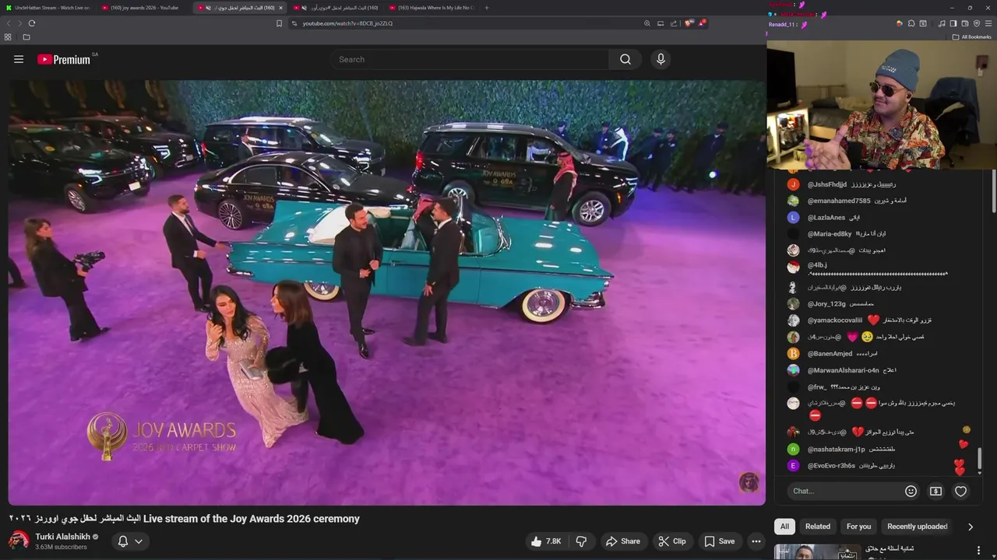Toggle the browser sidebar panel icon

[953, 23]
